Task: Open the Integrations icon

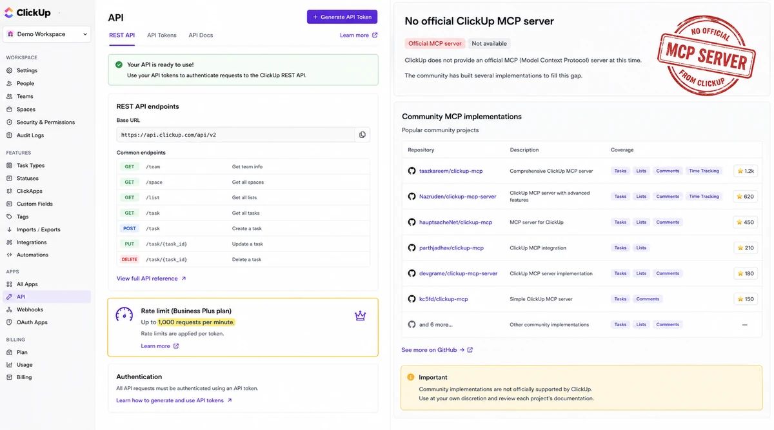Action: [x=10, y=242]
